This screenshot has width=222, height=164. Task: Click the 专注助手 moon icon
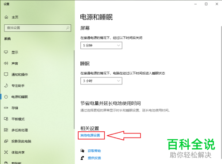click(6, 86)
